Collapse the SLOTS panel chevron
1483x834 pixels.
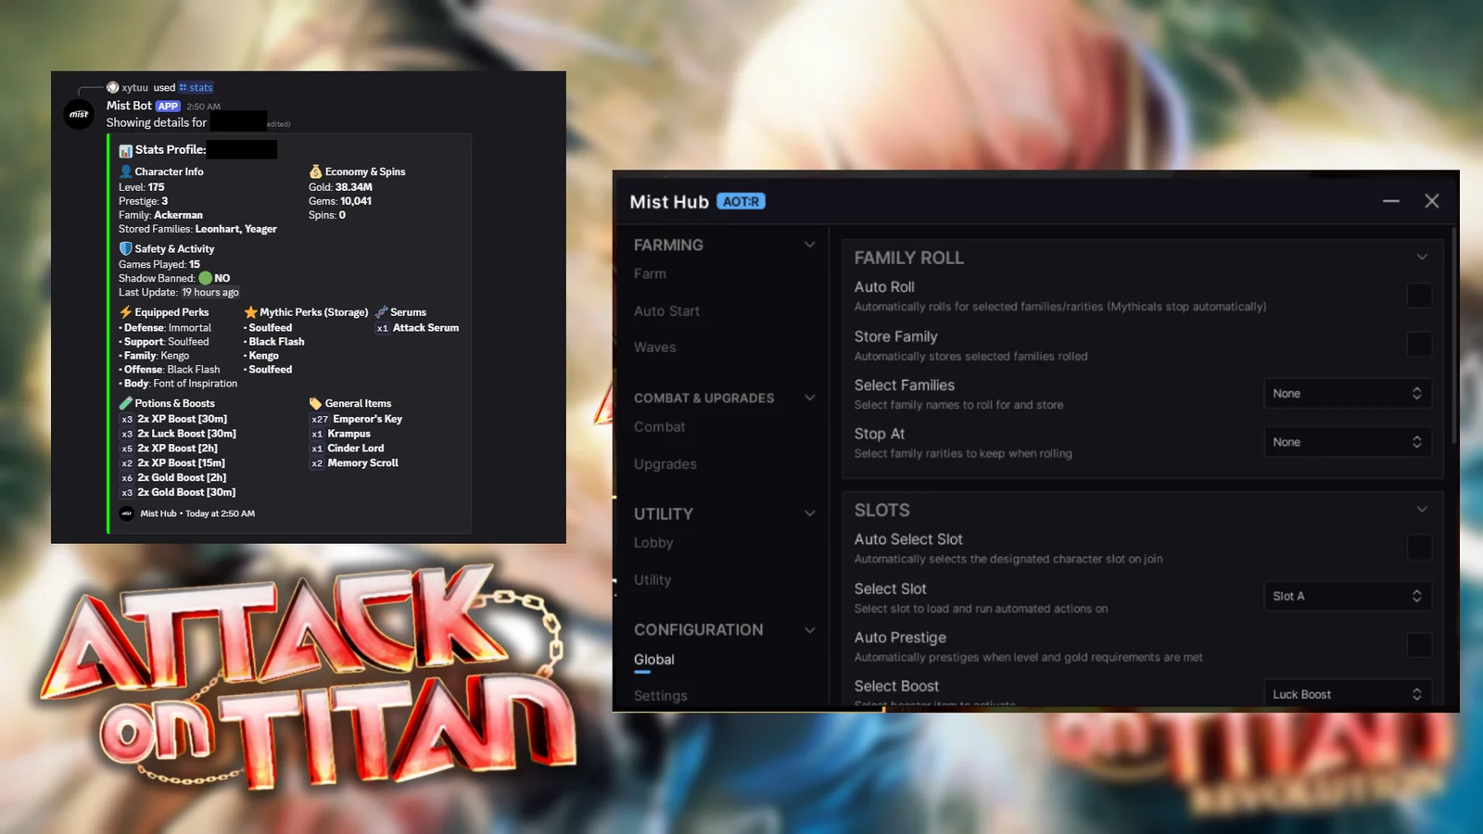click(x=1422, y=510)
